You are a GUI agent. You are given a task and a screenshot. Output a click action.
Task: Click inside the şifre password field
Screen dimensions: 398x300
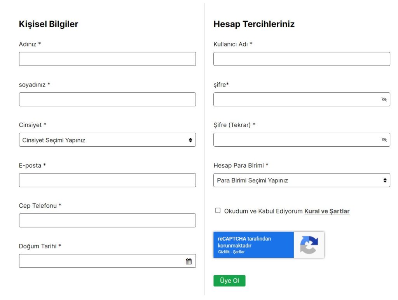point(297,99)
